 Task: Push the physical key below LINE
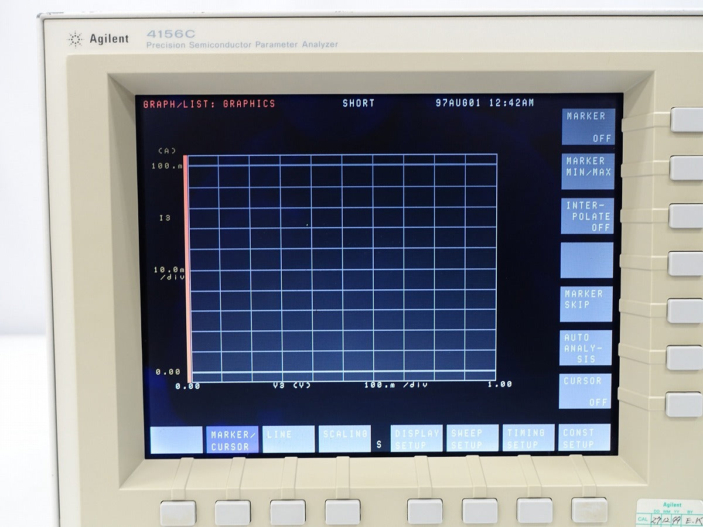288,512
